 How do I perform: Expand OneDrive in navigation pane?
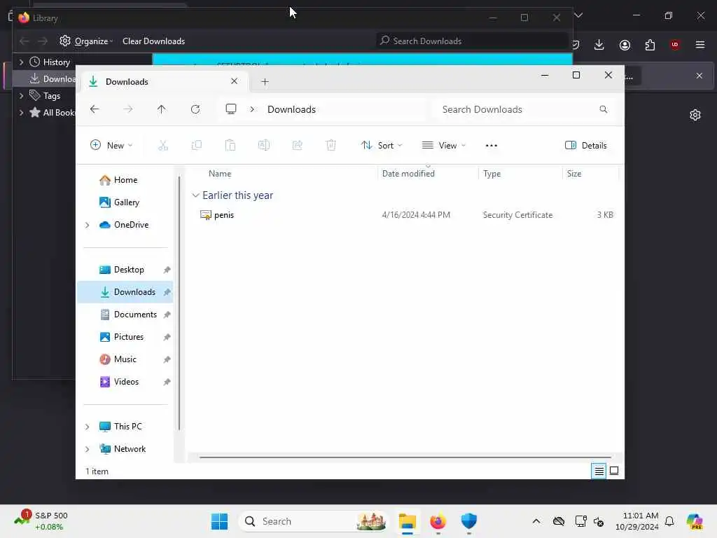pos(87,225)
